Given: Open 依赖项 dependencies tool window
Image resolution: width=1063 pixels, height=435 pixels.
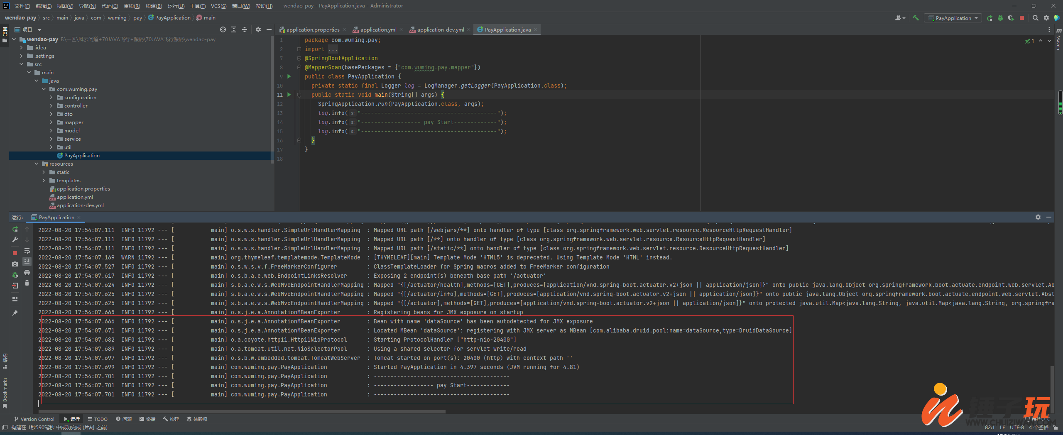Looking at the screenshot, I should pos(197,419).
